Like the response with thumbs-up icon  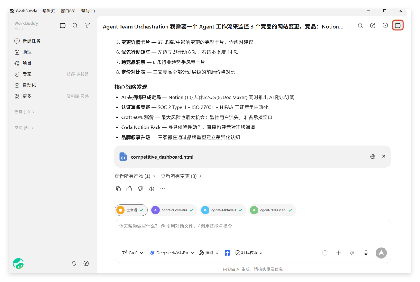(129, 189)
